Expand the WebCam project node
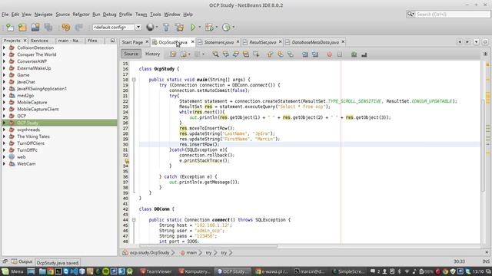 tap(4, 163)
